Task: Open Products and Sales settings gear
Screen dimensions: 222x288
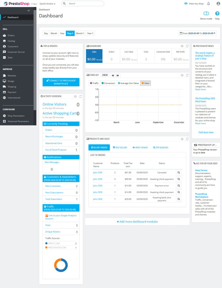Action: (x=182, y=139)
